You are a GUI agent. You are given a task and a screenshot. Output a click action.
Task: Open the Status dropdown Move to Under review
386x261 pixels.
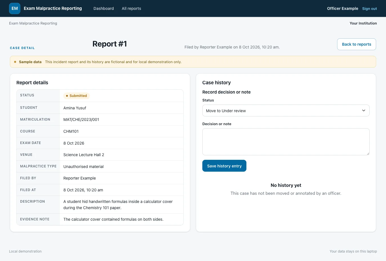coord(286,110)
